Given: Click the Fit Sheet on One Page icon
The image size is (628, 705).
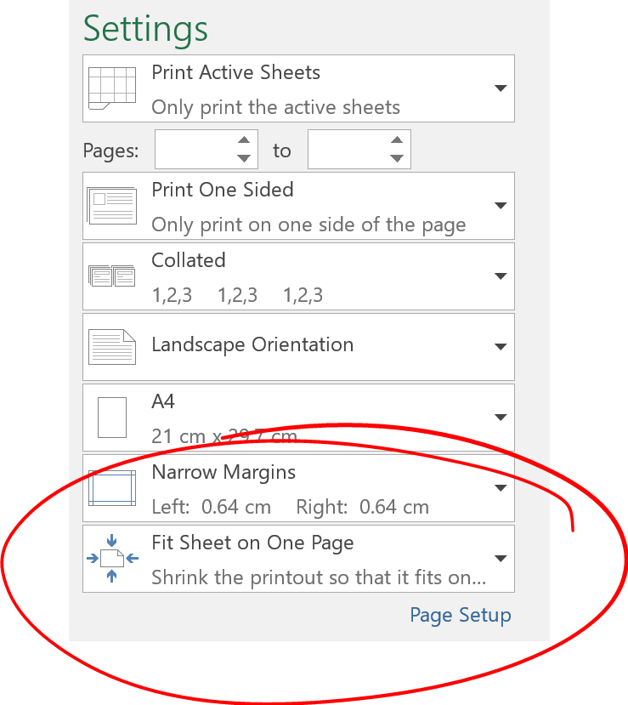Looking at the screenshot, I should point(112,559).
